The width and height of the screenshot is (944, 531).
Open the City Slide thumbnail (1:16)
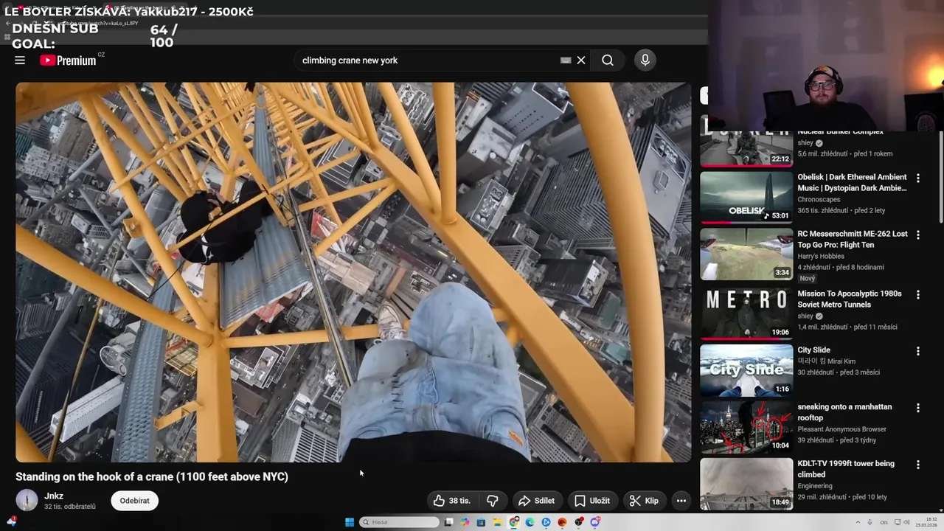point(746,370)
